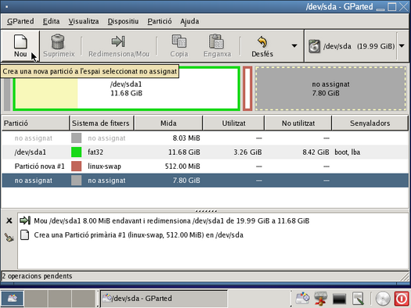Click the hard disk icon beside /dev/sda
The image size is (411, 308).
(314, 46)
